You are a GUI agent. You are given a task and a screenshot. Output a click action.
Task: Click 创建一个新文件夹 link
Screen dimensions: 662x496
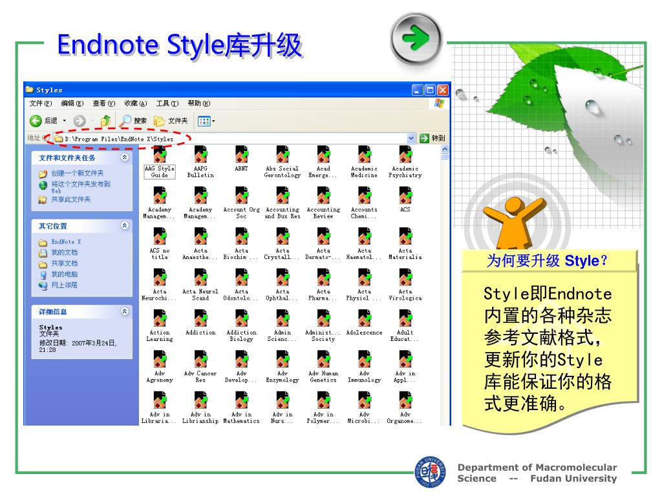78,173
